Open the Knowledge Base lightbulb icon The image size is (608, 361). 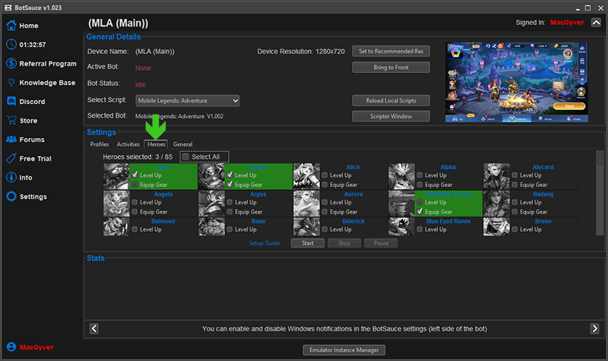pos(11,82)
